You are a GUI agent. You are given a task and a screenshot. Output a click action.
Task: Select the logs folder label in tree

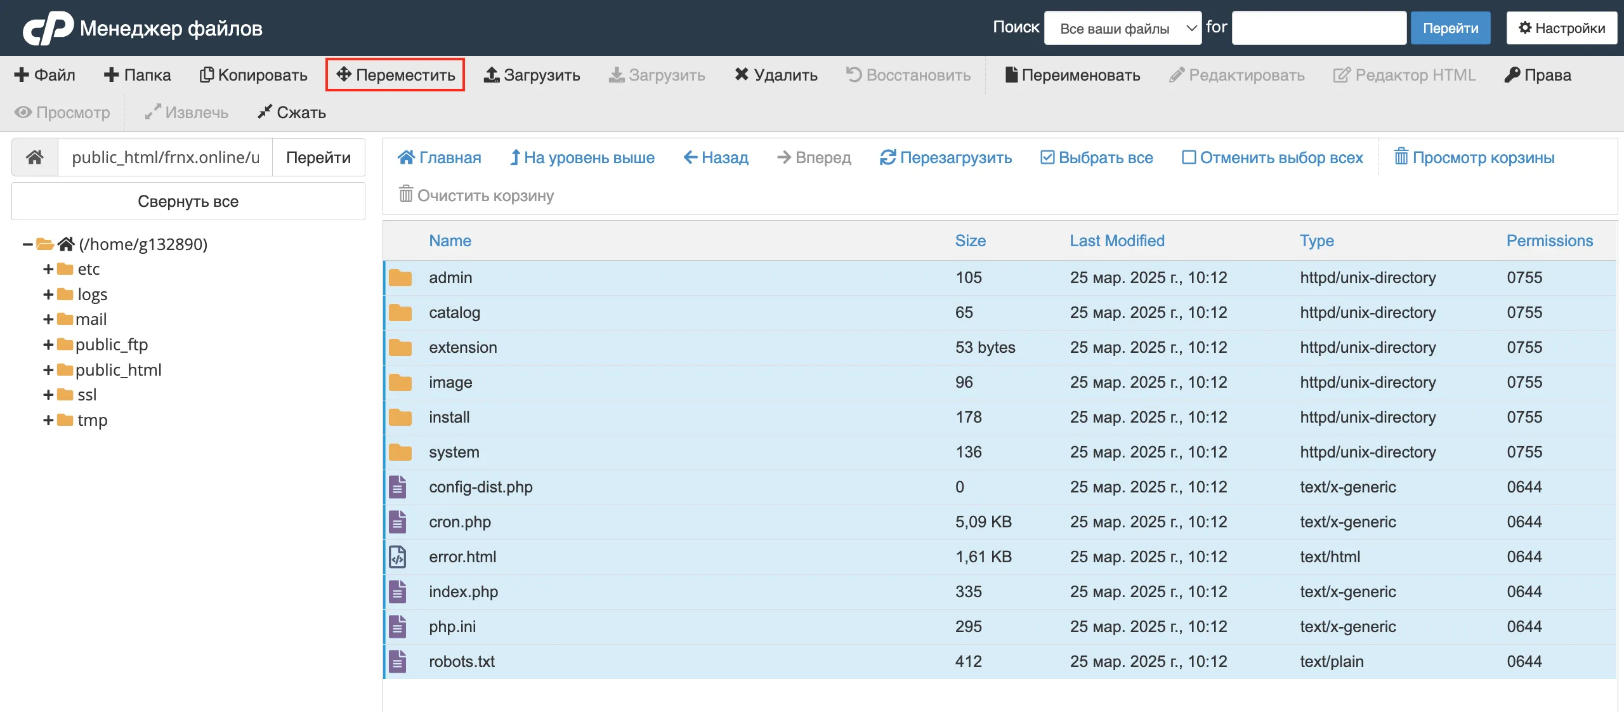tap(93, 294)
